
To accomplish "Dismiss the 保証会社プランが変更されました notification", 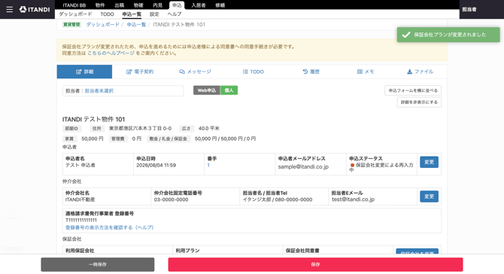I will [x=448, y=35].
